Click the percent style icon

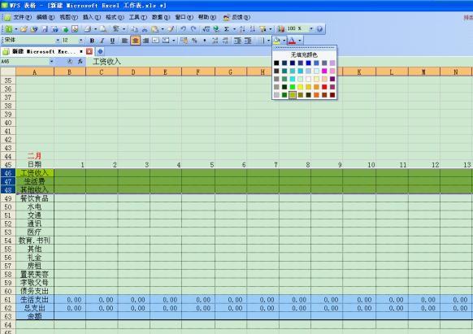coord(194,41)
